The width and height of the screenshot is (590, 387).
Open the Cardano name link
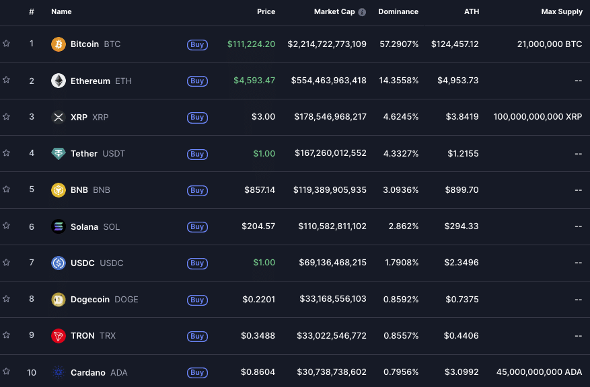click(88, 372)
